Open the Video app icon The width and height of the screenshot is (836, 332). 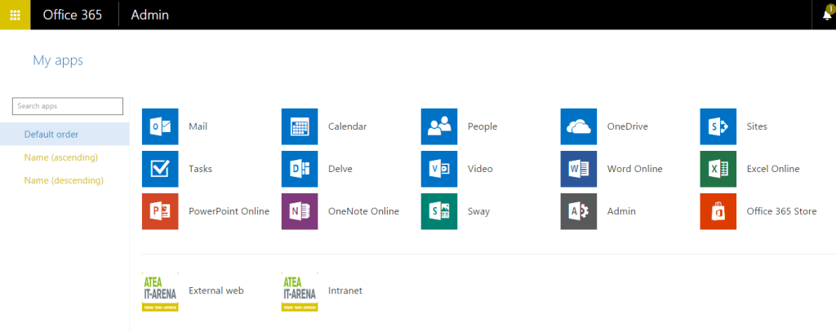[439, 169]
